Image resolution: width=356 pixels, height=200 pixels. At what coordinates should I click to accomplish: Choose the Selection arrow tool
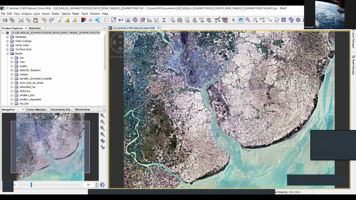point(234,20)
